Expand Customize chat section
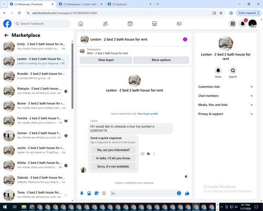This screenshot has width=263, height=211. click(226, 87)
